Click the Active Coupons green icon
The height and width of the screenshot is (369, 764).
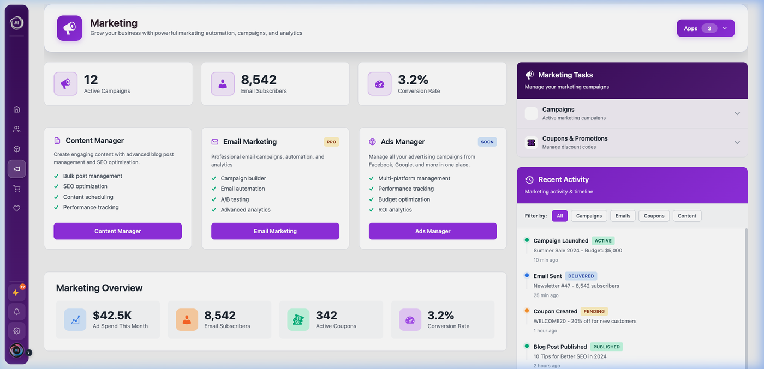click(x=299, y=320)
